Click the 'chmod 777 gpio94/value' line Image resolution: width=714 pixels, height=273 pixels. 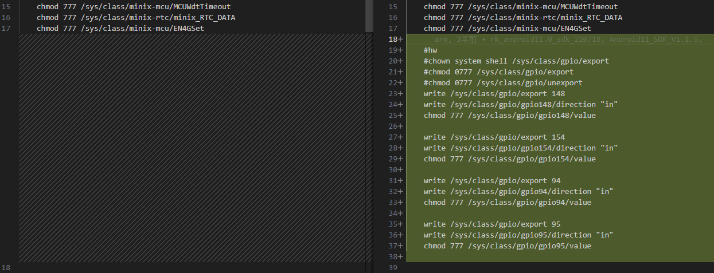coord(508,203)
